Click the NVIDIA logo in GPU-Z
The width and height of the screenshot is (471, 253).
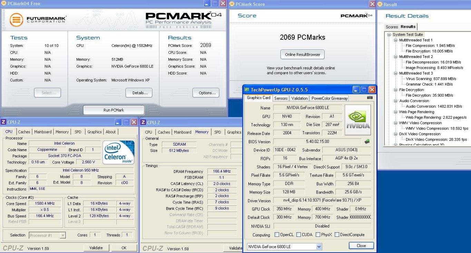pos(357,120)
